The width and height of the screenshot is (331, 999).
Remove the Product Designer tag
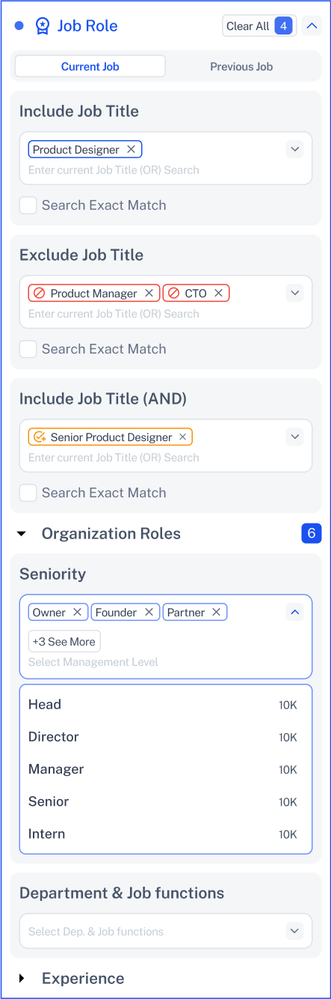coord(131,150)
